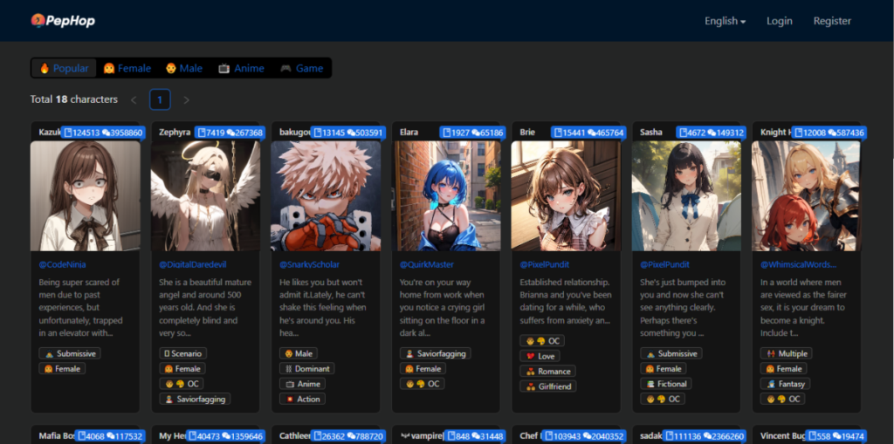Open Zephyra angel character thumbnail
This screenshot has width=894, height=444.
point(205,196)
